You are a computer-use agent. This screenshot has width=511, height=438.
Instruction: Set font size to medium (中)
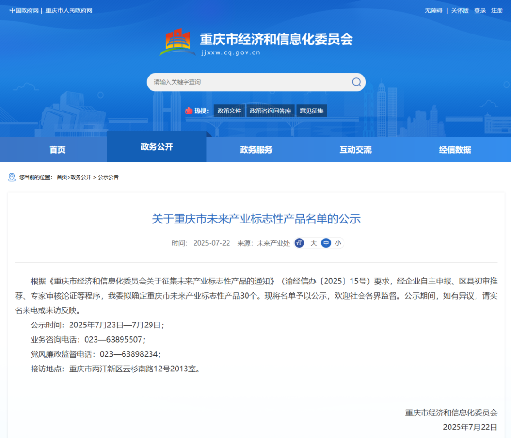326,243
